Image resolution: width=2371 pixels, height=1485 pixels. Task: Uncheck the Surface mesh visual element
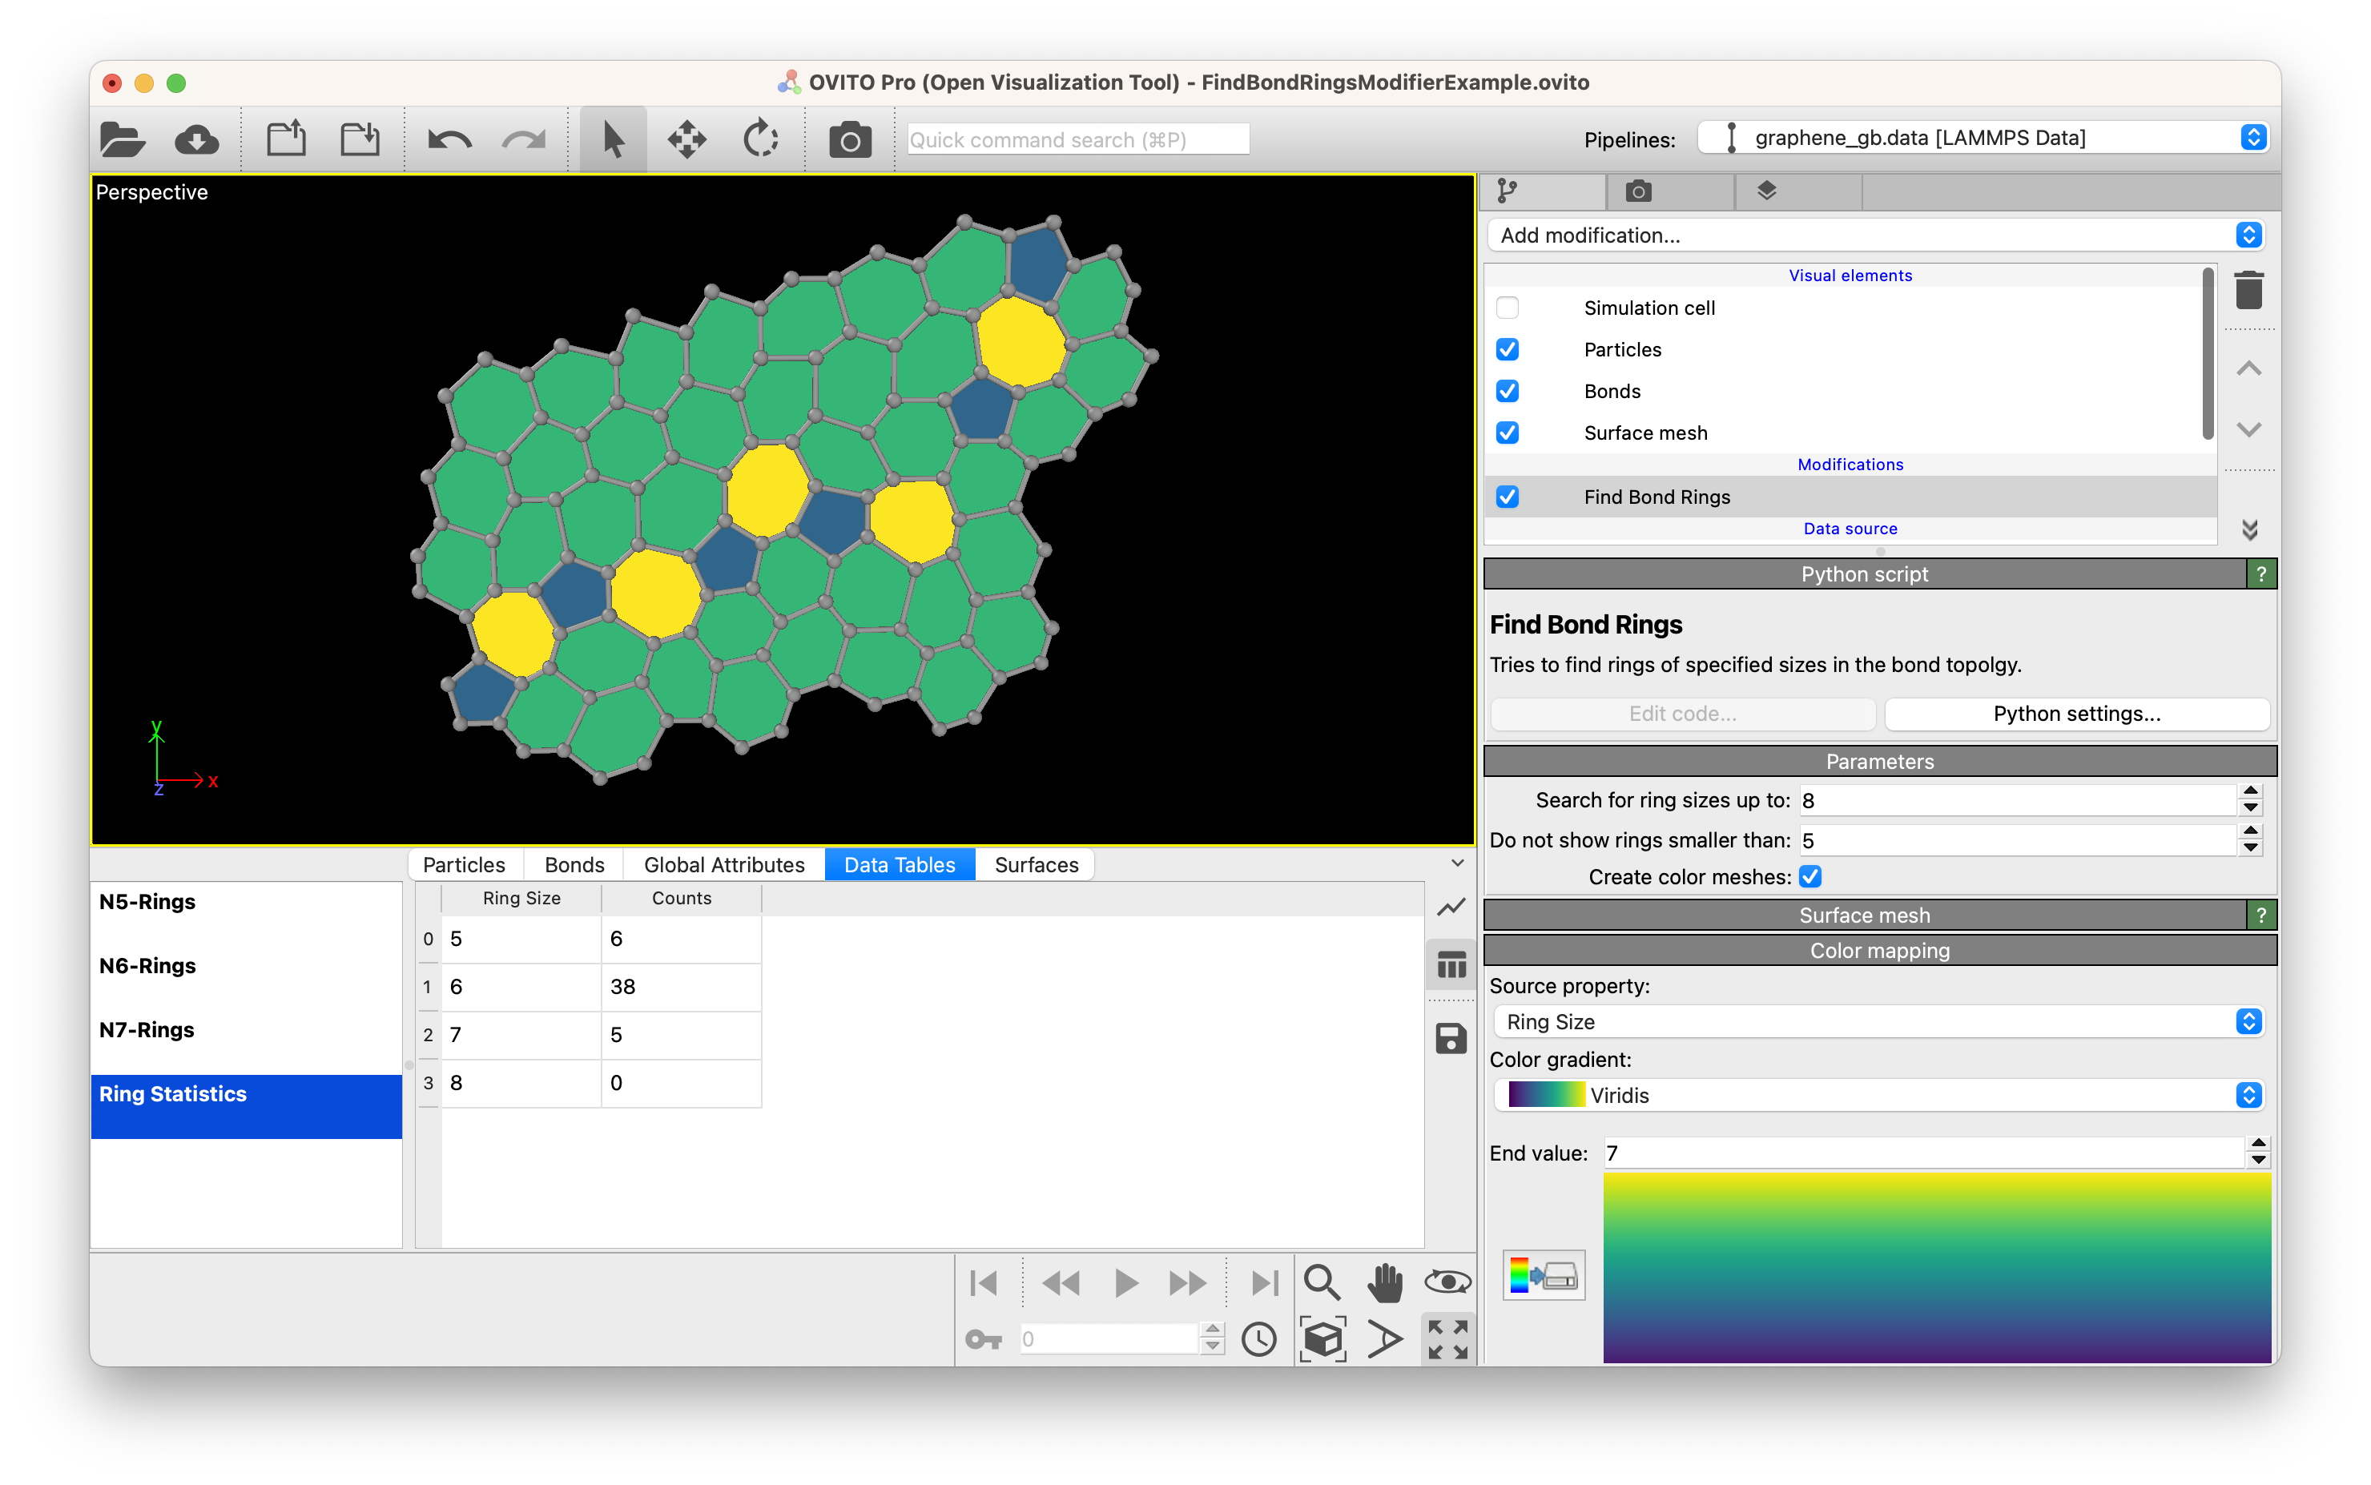[1508, 433]
